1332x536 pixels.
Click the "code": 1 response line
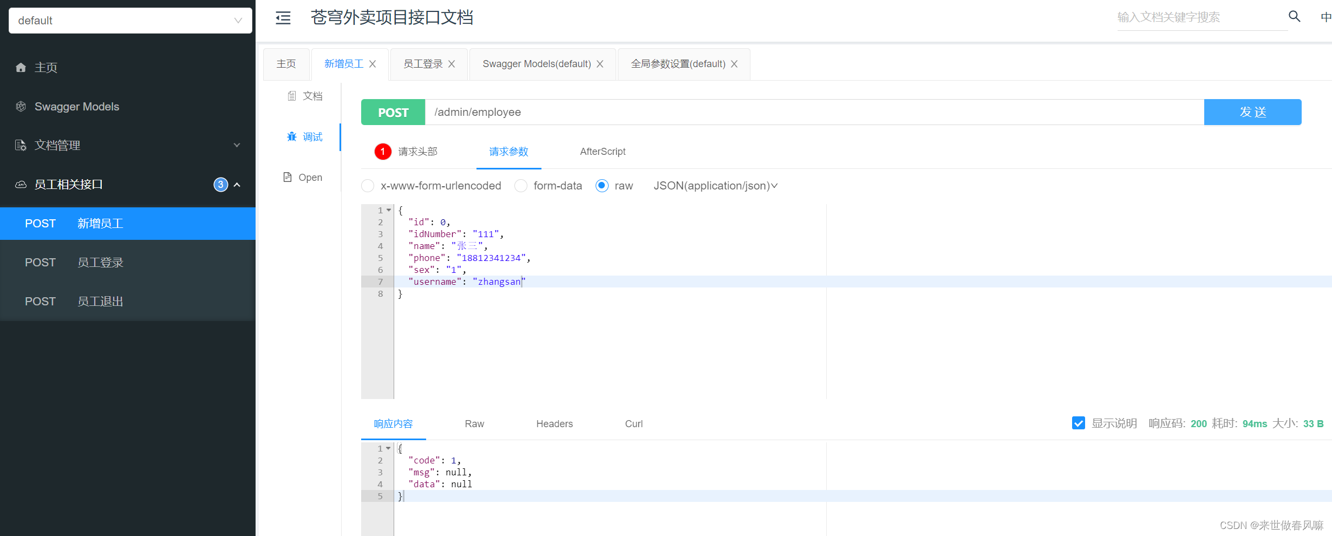pyautogui.click(x=434, y=460)
